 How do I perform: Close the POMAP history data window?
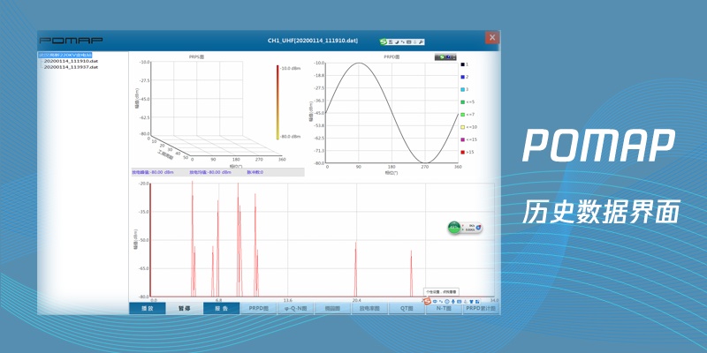click(491, 38)
